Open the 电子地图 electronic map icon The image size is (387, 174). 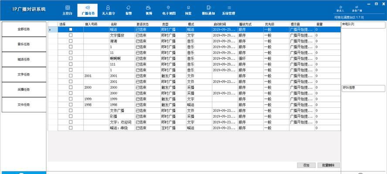(169, 10)
